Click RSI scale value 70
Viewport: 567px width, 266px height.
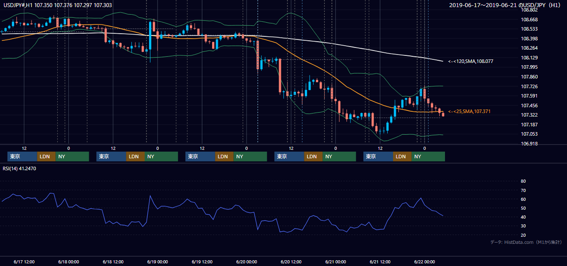point(523,190)
